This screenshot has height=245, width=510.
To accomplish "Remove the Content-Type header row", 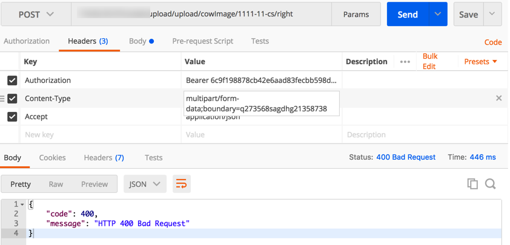I will pyautogui.click(x=499, y=98).
